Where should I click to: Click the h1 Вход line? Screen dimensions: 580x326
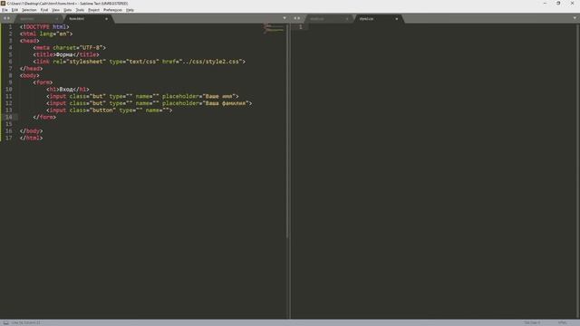(68, 89)
